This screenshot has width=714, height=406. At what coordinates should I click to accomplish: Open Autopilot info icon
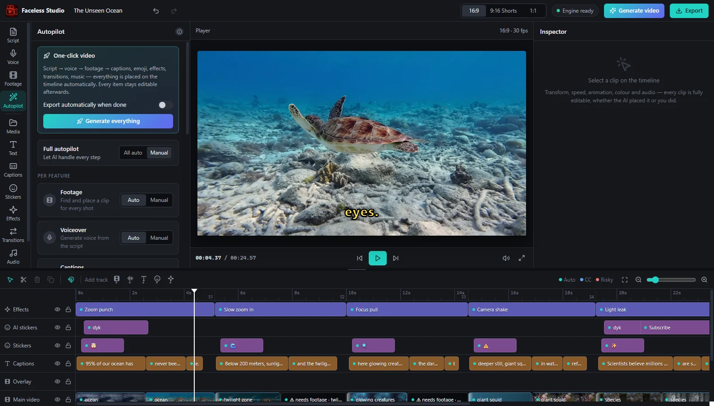point(179,32)
